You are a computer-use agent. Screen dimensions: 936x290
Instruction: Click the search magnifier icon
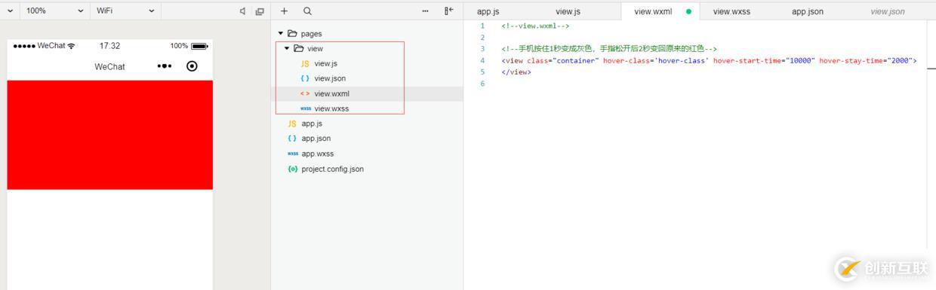(x=307, y=11)
